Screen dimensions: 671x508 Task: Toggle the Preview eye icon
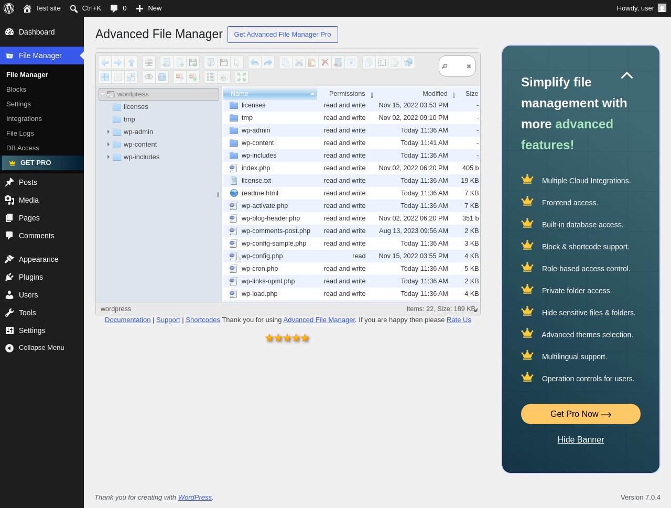(x=149, y=77)
